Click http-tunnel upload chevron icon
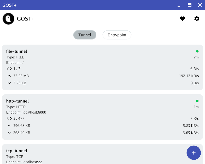The height and width of the screenshot is (164, 205). click(x=9, y=126)
